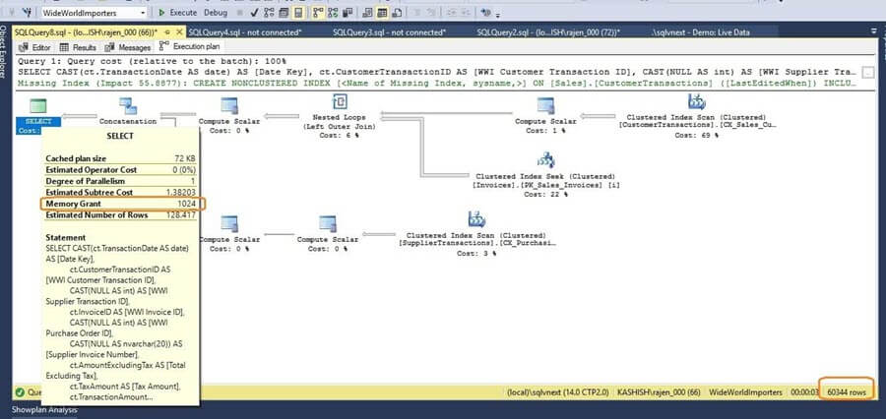Select lower-branch Compute Scalar icon nearest the tooltip
The image size is (886, 419).
[228, 225]
